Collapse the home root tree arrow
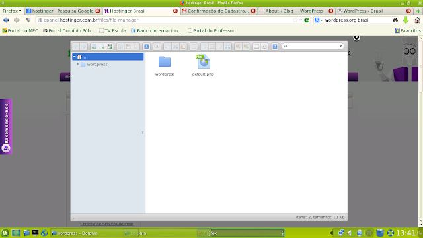This screenshot has width=423, height=238. (x=75, y=57)
